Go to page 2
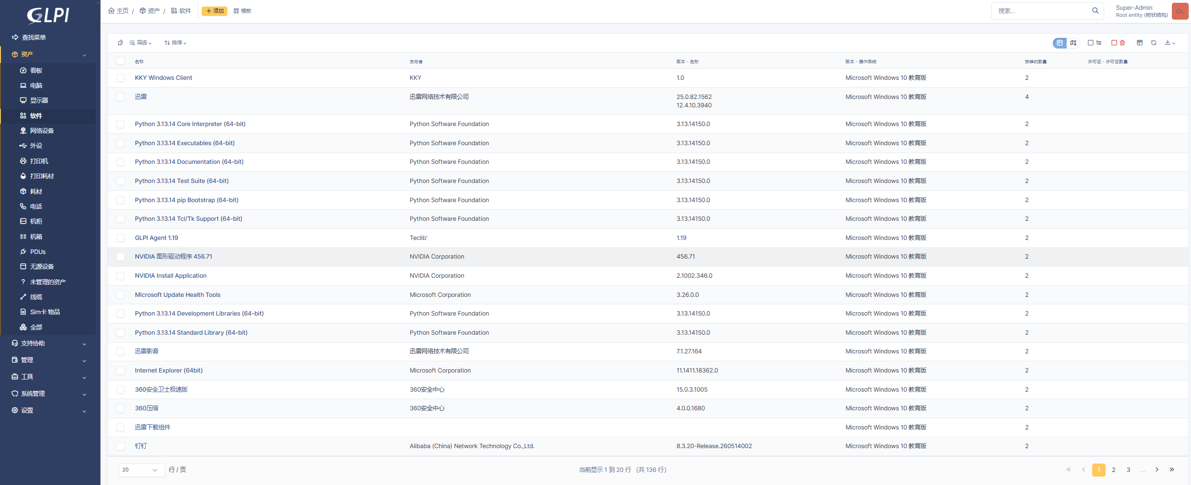The image size is (1191, 485). 1113,470
